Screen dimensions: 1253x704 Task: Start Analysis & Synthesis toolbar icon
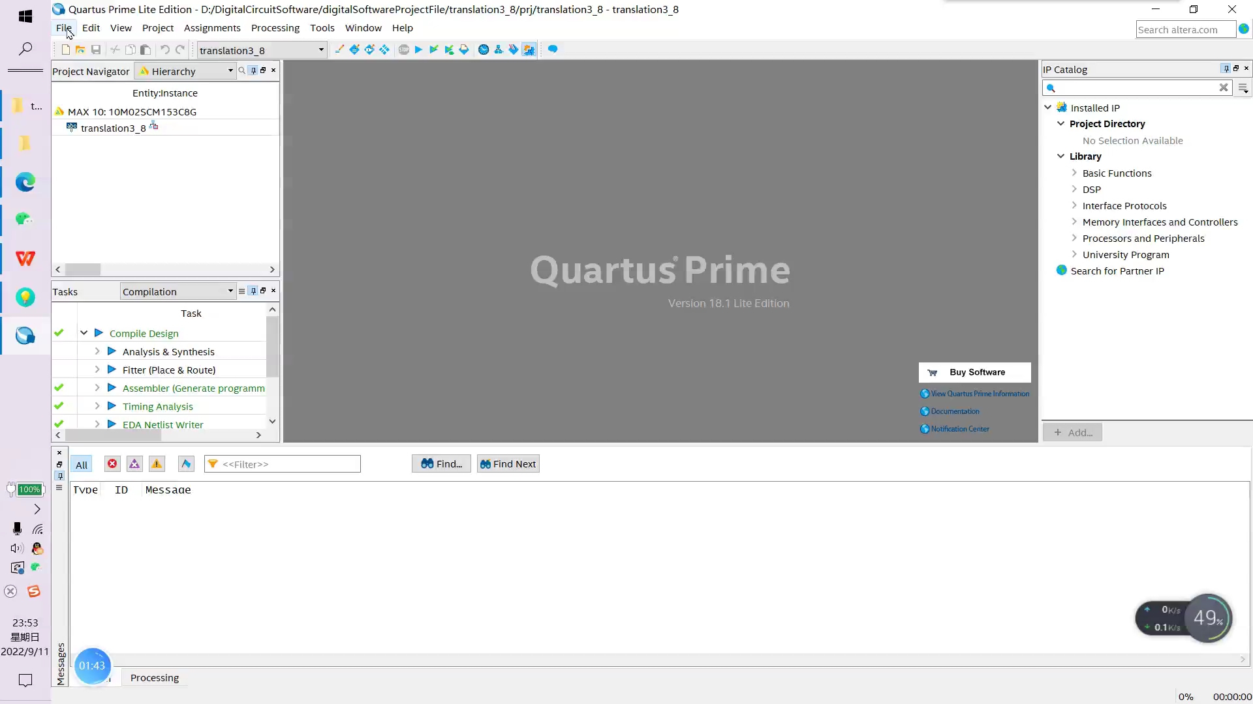[x=434, y=50]
